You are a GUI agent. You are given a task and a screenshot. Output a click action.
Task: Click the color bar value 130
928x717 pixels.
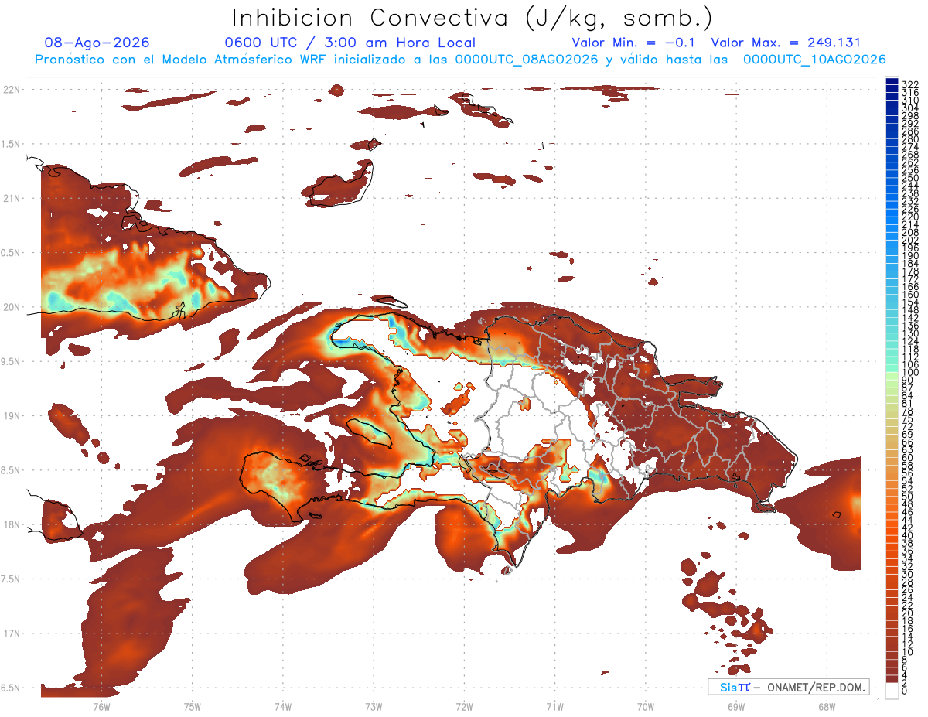[x=909, y=333]
